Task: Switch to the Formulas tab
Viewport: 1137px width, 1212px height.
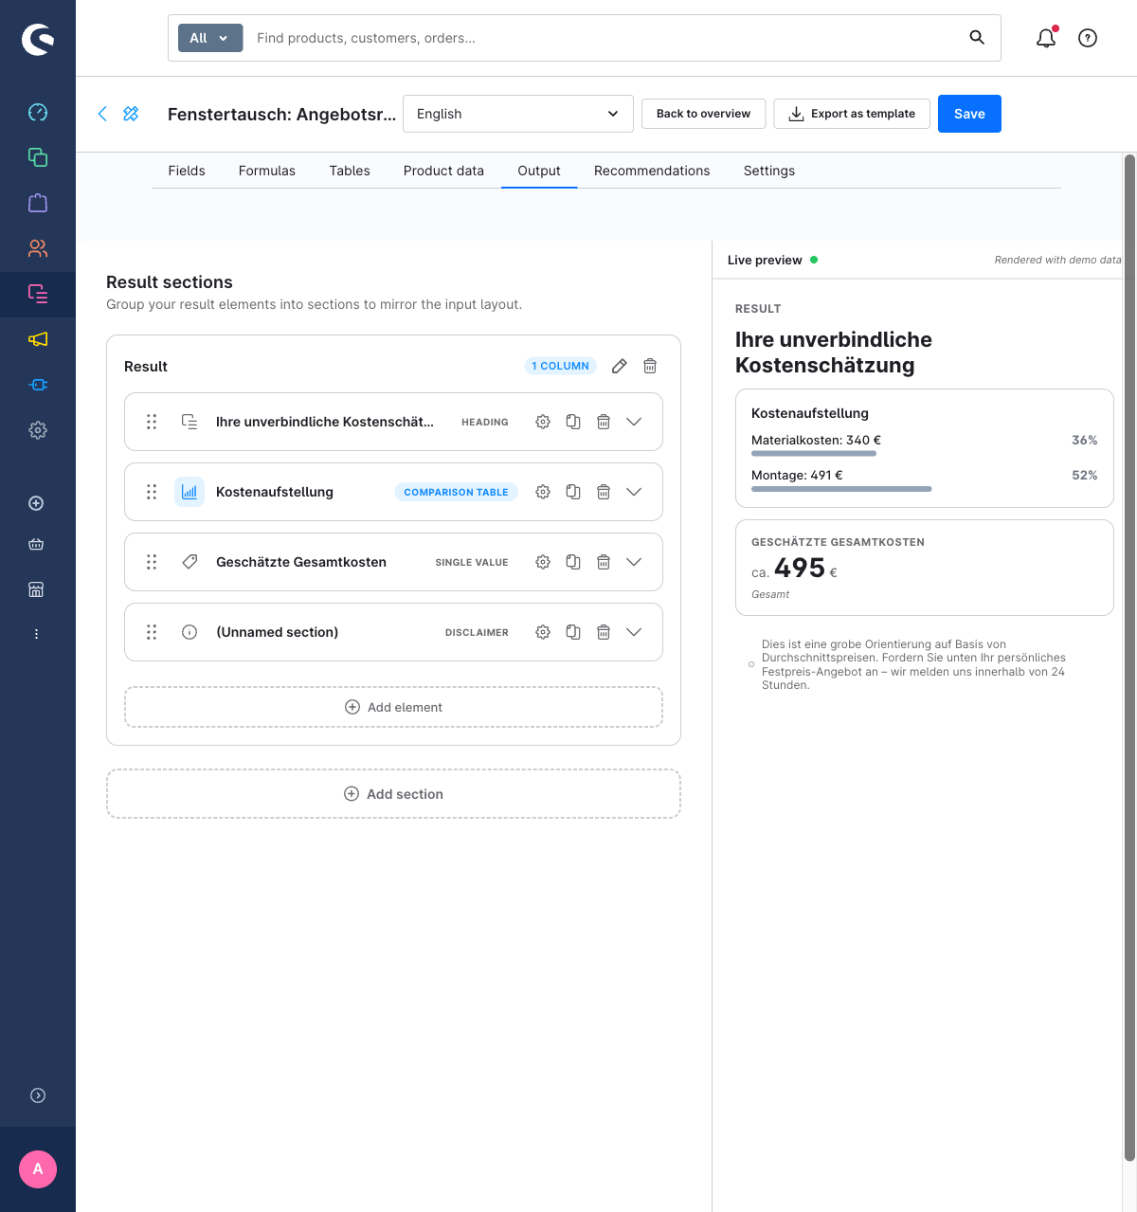Action: coord(267,171)
